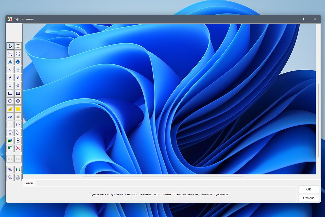Screen dimensions: 325x217
Task: Select the arrow pointer selection tool
Action: 10,46
